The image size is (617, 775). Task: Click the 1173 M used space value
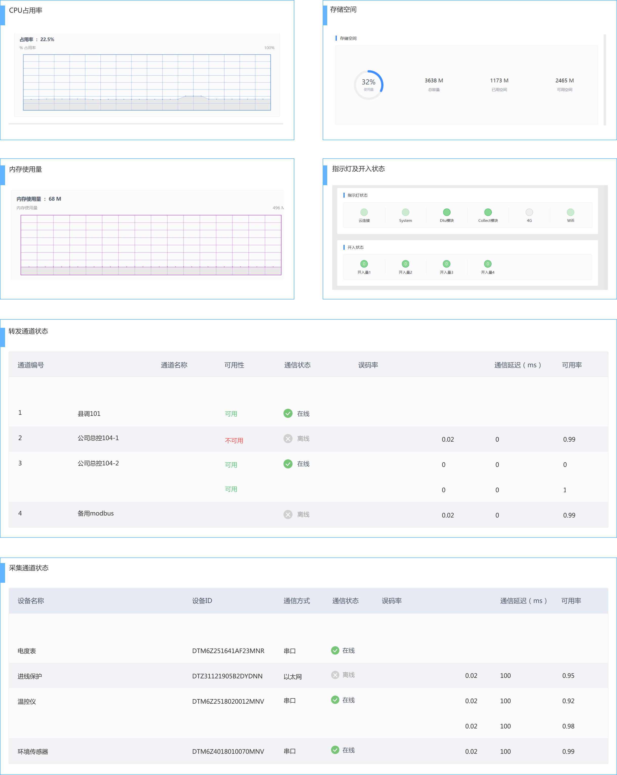(x=499, y=80)
